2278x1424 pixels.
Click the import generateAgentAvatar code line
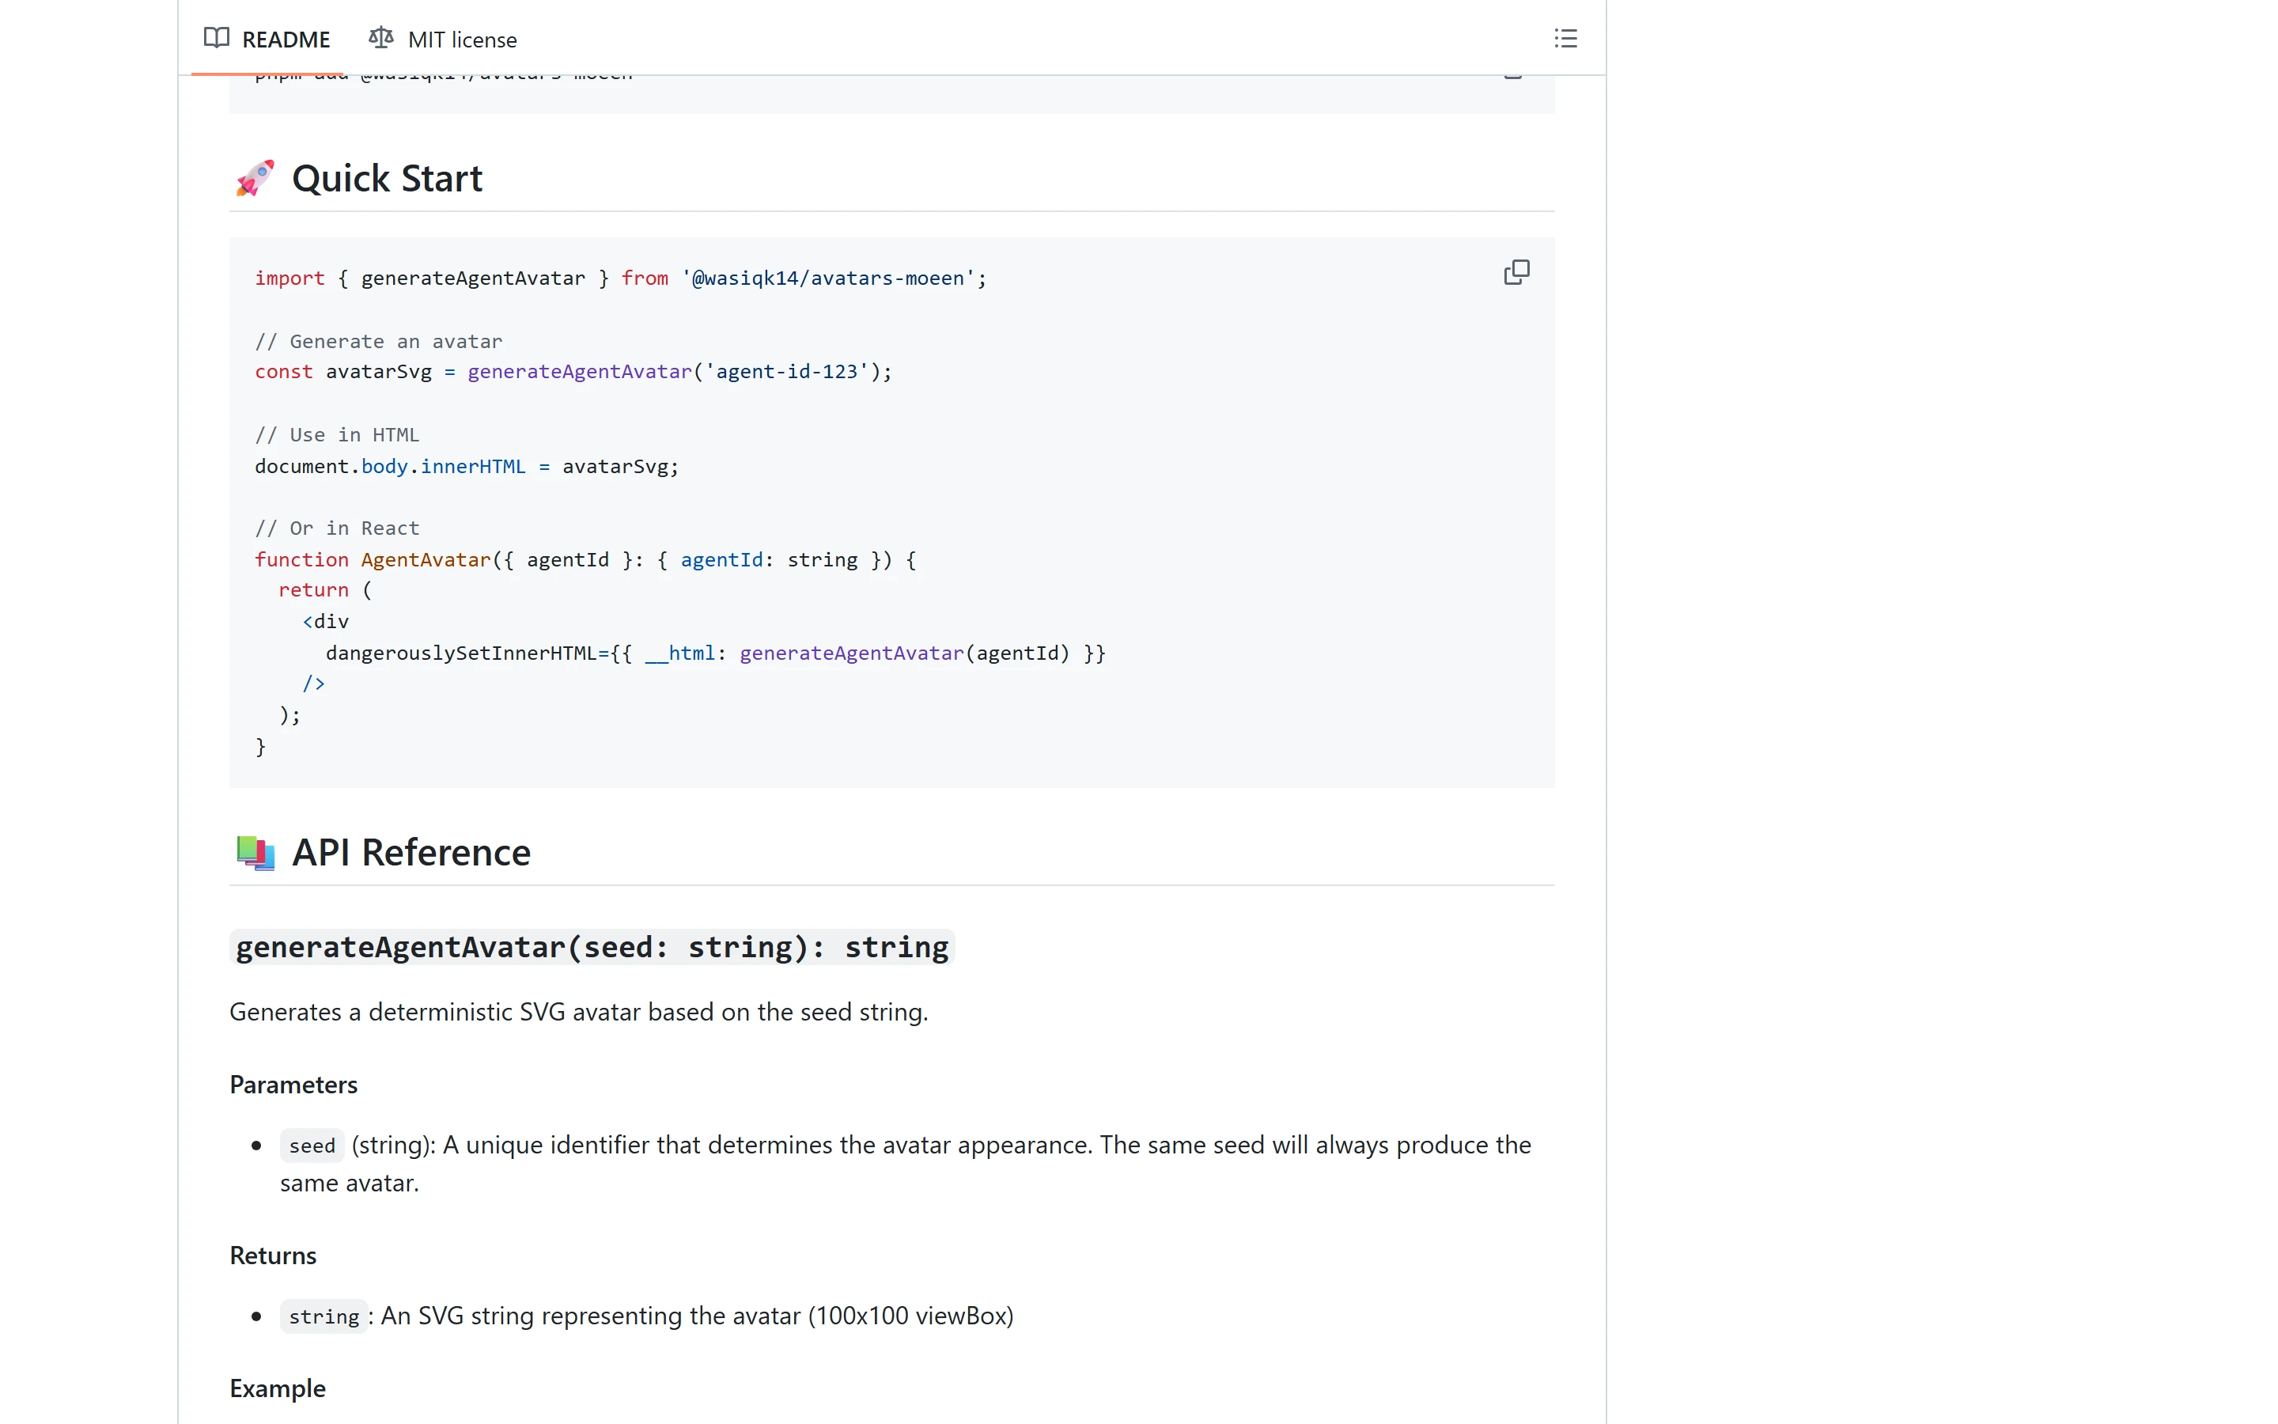click(620, 278)
